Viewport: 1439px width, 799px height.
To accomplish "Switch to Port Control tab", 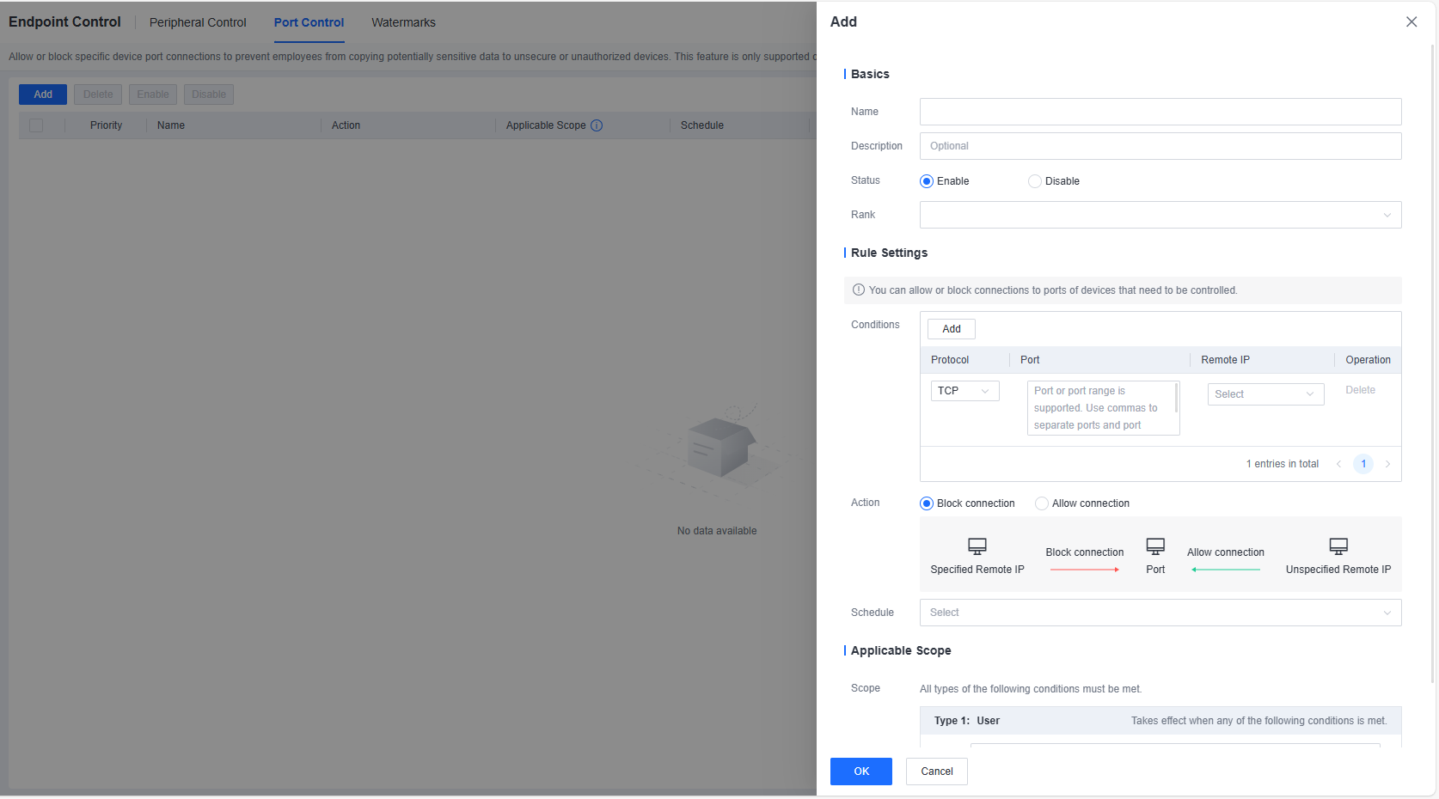I will click(309, 22).
